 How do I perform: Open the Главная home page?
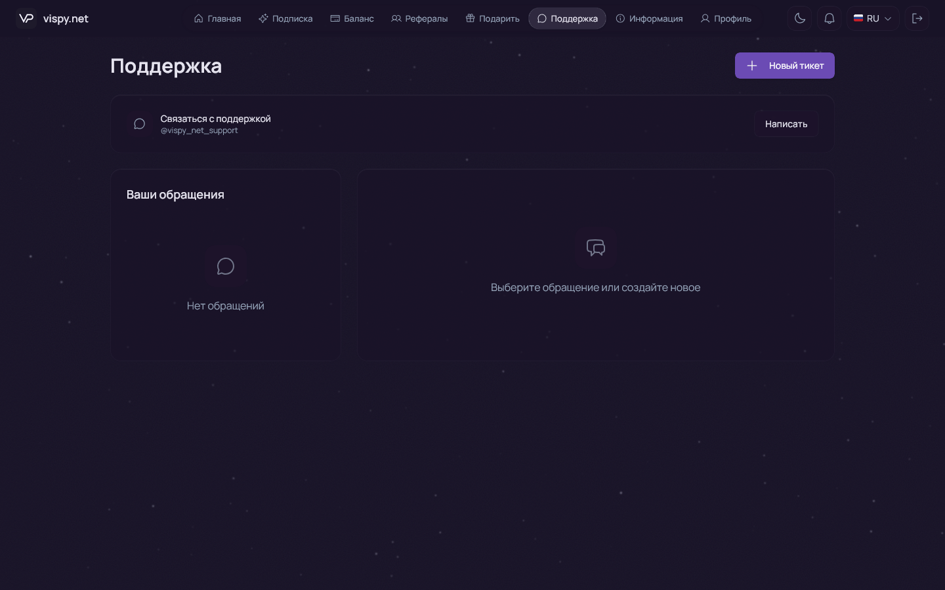[217, 18]
